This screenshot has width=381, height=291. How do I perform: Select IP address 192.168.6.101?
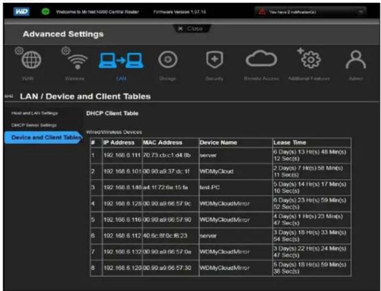tap(122, 171)
